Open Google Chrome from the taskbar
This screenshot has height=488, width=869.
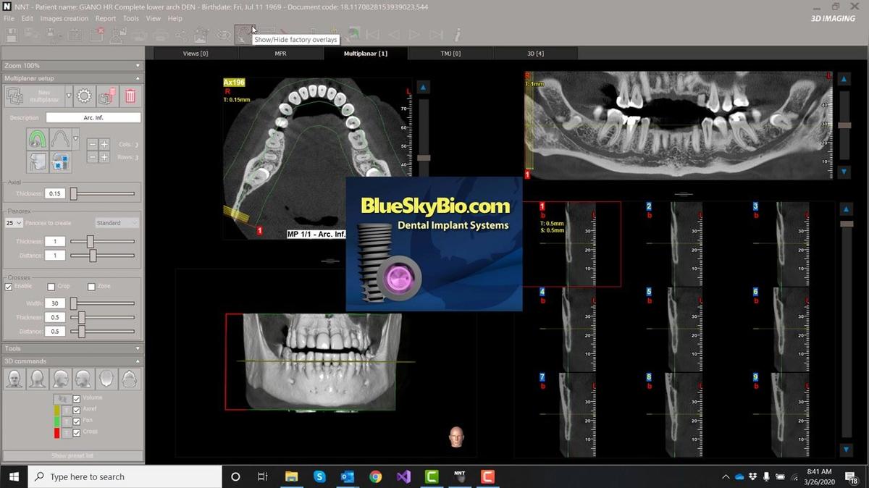coord(375,476)
